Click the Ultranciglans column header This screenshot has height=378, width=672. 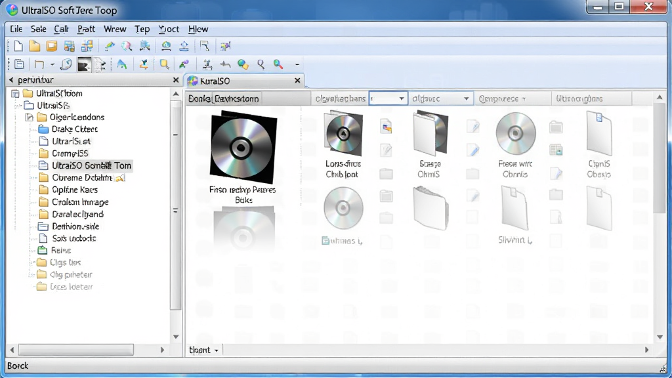coord(590,98)
